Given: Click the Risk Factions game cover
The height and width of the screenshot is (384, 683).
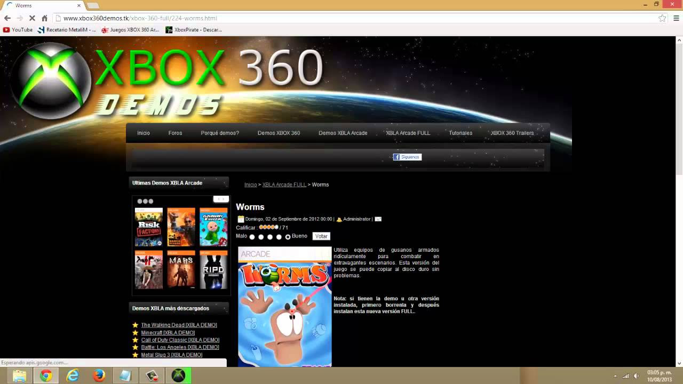Looking at the screenshot, I should [x=149, y=227].
